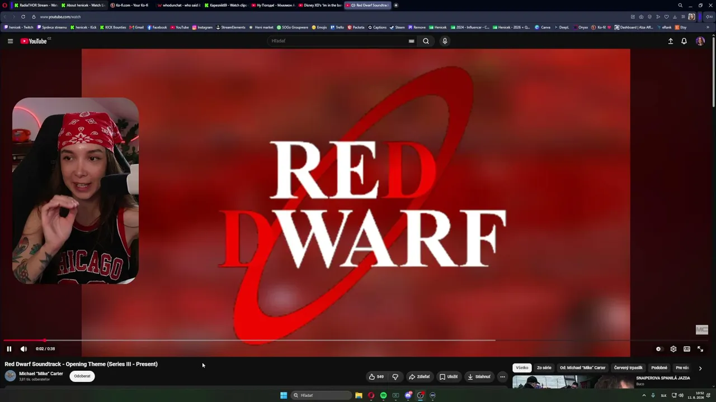Open the SNAIPEROVA SPANILÁ JAZDA video thumbnail
Screen dimensions: 716x402
pos(573,382)
